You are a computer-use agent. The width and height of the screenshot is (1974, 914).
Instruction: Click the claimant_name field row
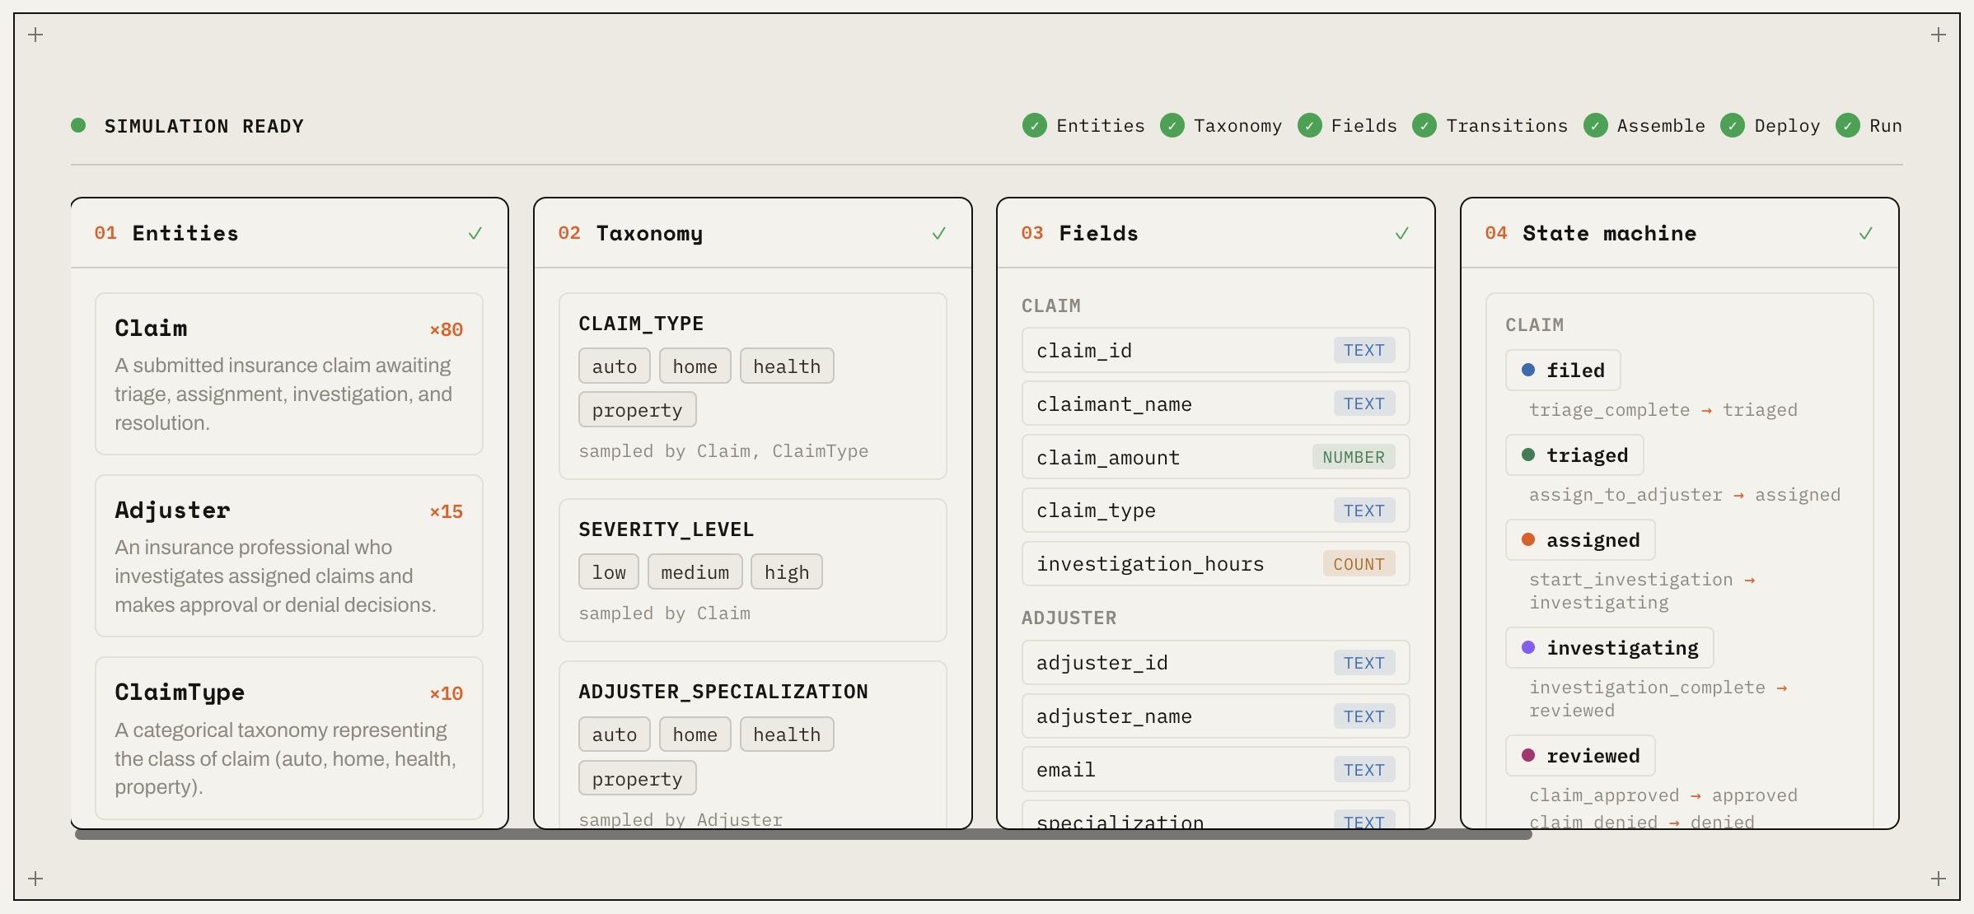1216,403
